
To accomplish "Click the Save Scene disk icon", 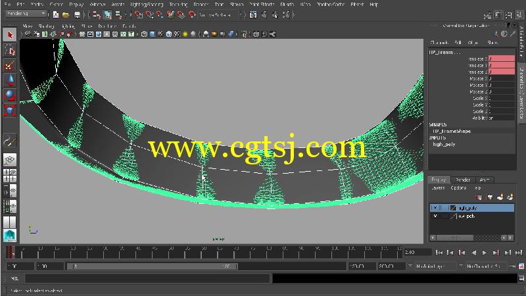I will point(77,14).
